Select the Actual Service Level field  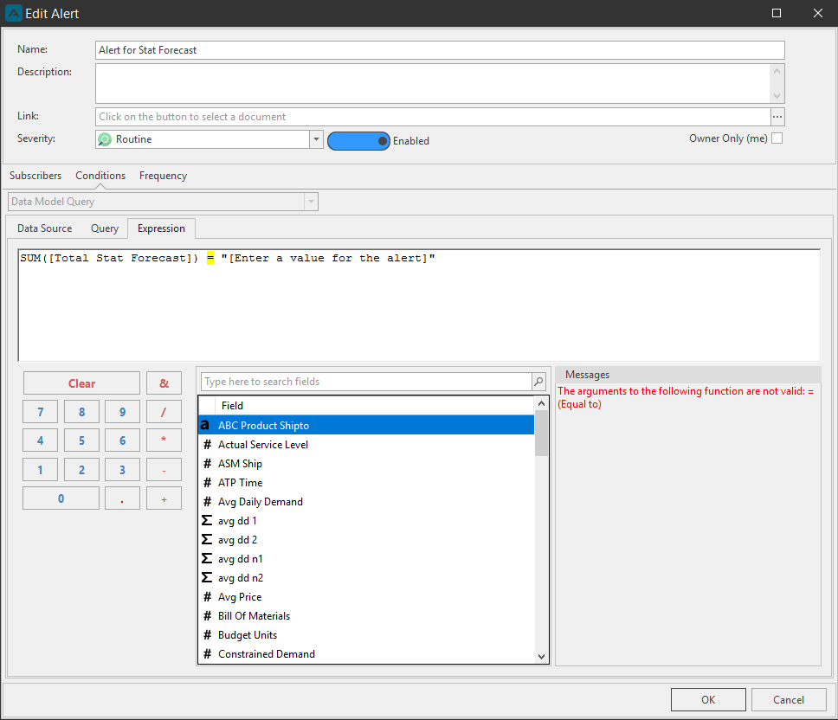coord(366,445)
